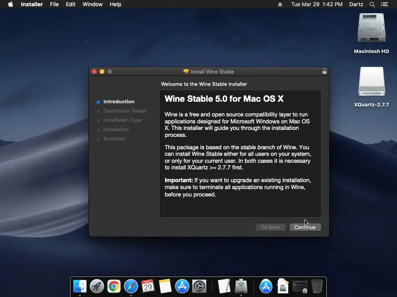
Task: Click the Summary step in sidebar
Action: [114, 139]
